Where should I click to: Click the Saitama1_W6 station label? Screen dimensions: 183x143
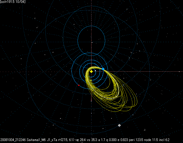point(36,140)
